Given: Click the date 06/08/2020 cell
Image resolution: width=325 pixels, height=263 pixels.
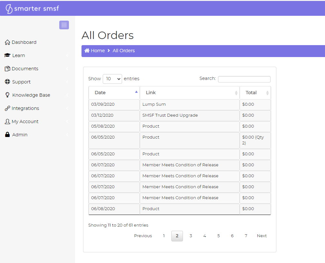Looking at the screenshot, I should click(x=114, y=209).
